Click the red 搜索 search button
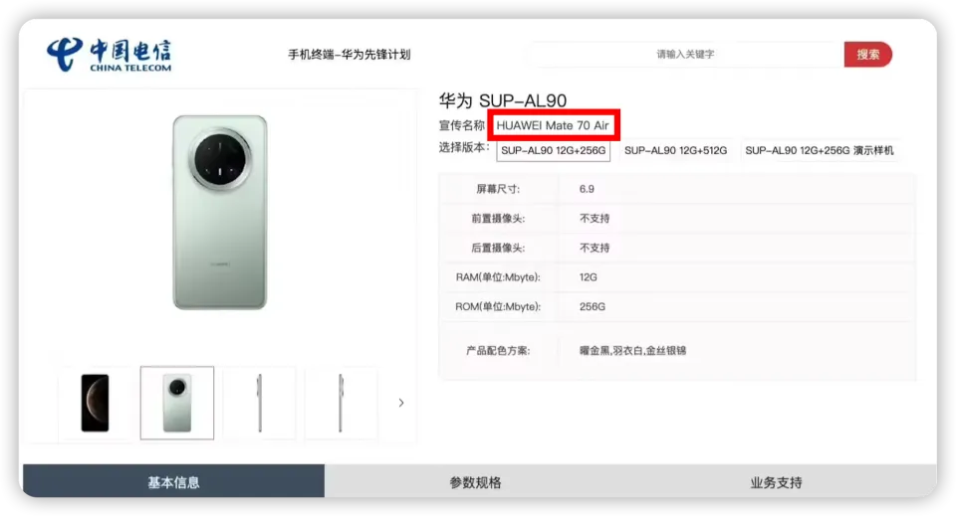This screenshot has width=956, height=516. (x=867, y=54)
